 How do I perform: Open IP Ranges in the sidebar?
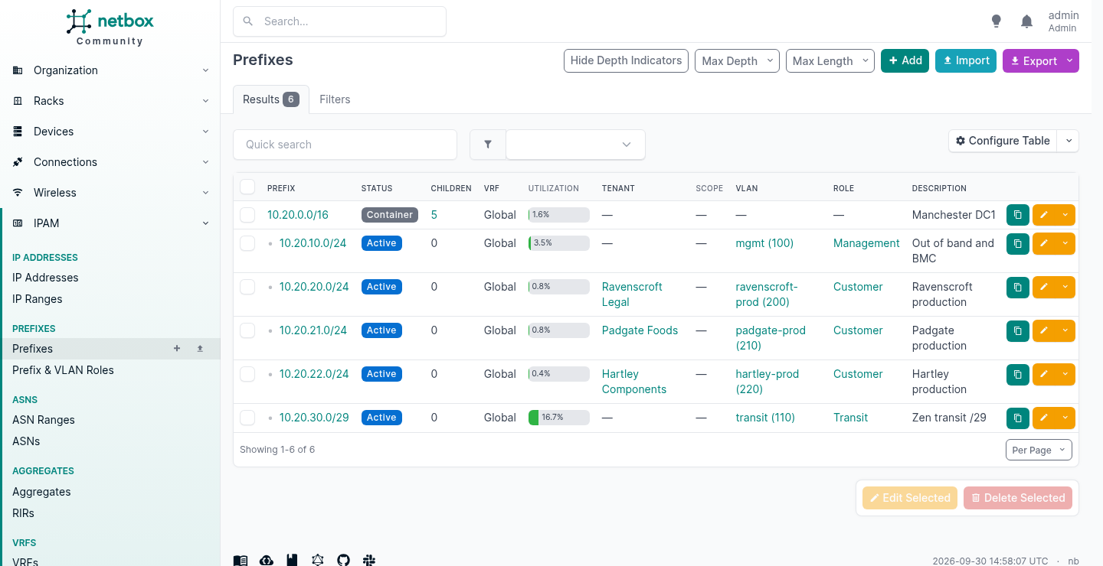point(38,299)
